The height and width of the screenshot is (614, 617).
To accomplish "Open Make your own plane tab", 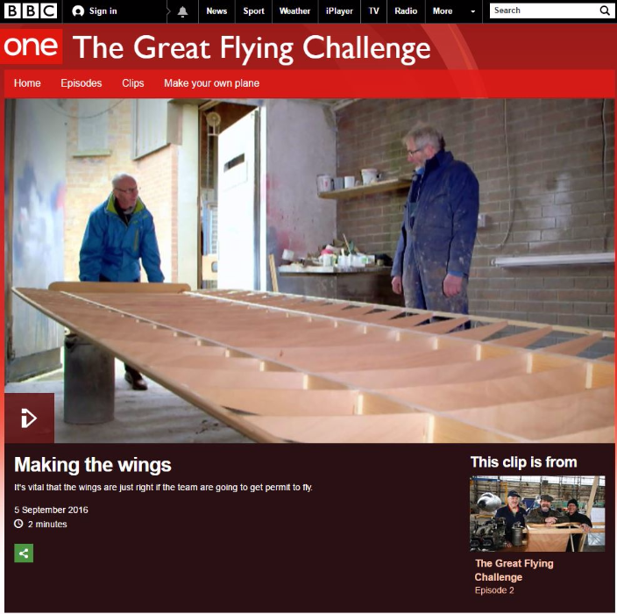I will coord(212,83).
